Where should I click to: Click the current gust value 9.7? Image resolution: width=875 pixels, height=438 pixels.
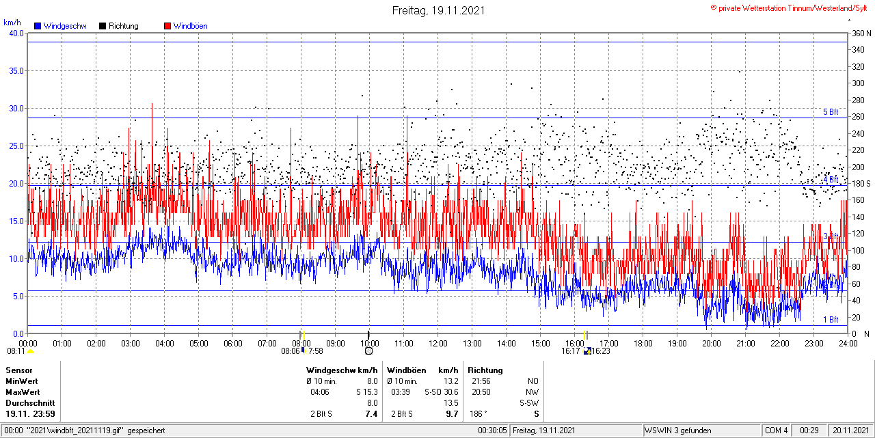tap(452, 414)
